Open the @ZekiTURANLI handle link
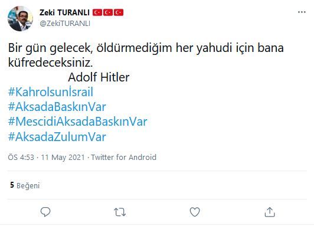Image resolution: width=314 pixels, height=229 pixels. point(65,24)
